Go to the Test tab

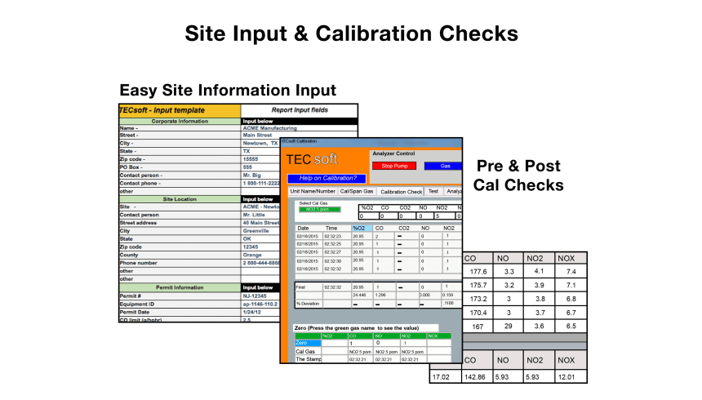click(433, 191)
